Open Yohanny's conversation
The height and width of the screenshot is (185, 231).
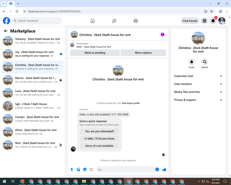32,41
